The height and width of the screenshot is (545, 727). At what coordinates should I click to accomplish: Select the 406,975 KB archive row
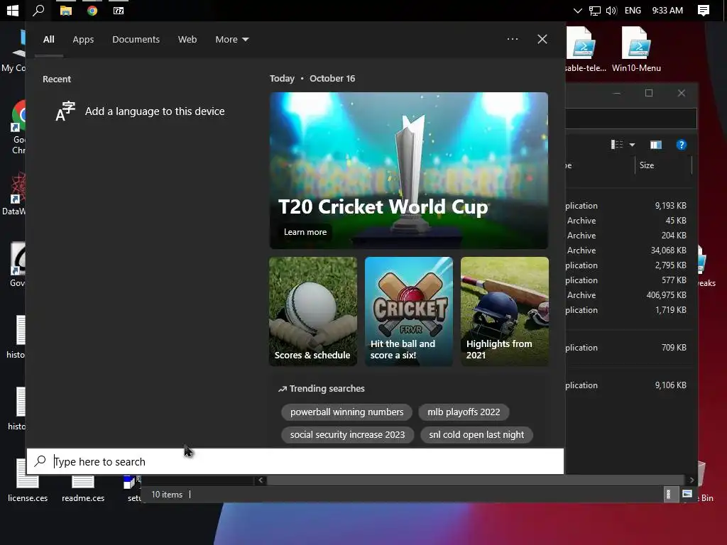point(628,294)
